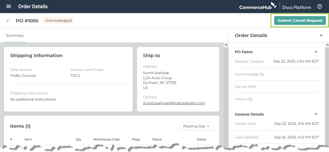Click the Status column header

point(157,139)
